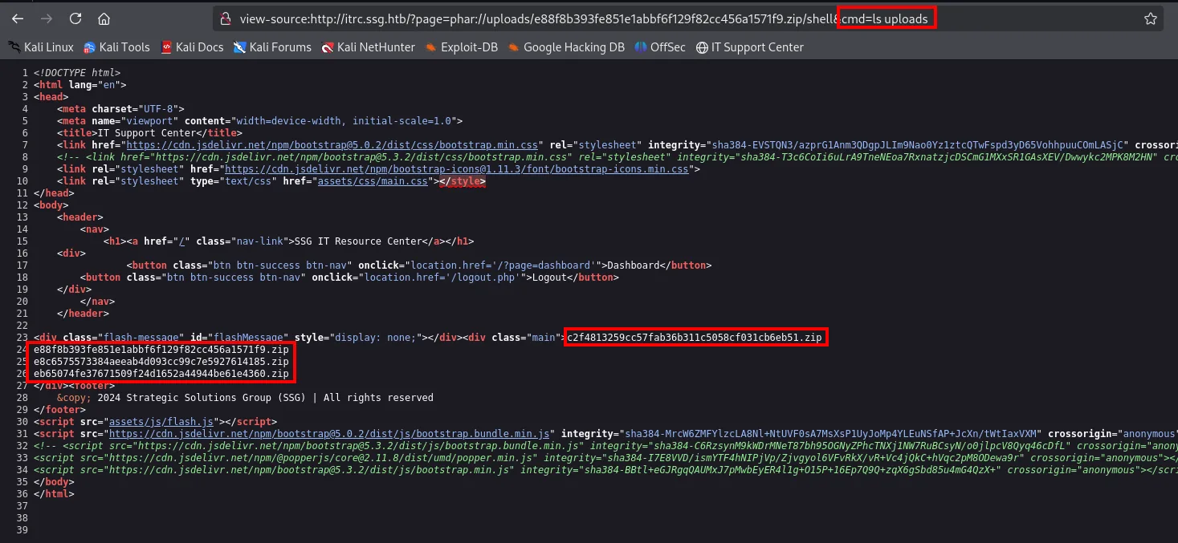Viewport: 1178px width, 543px height.
Task: Open the Exploit-DB bookmark
Action: (x=461, y=47)
